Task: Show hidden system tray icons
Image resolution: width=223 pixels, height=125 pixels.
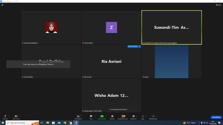Action: click(x=199, y=123)
